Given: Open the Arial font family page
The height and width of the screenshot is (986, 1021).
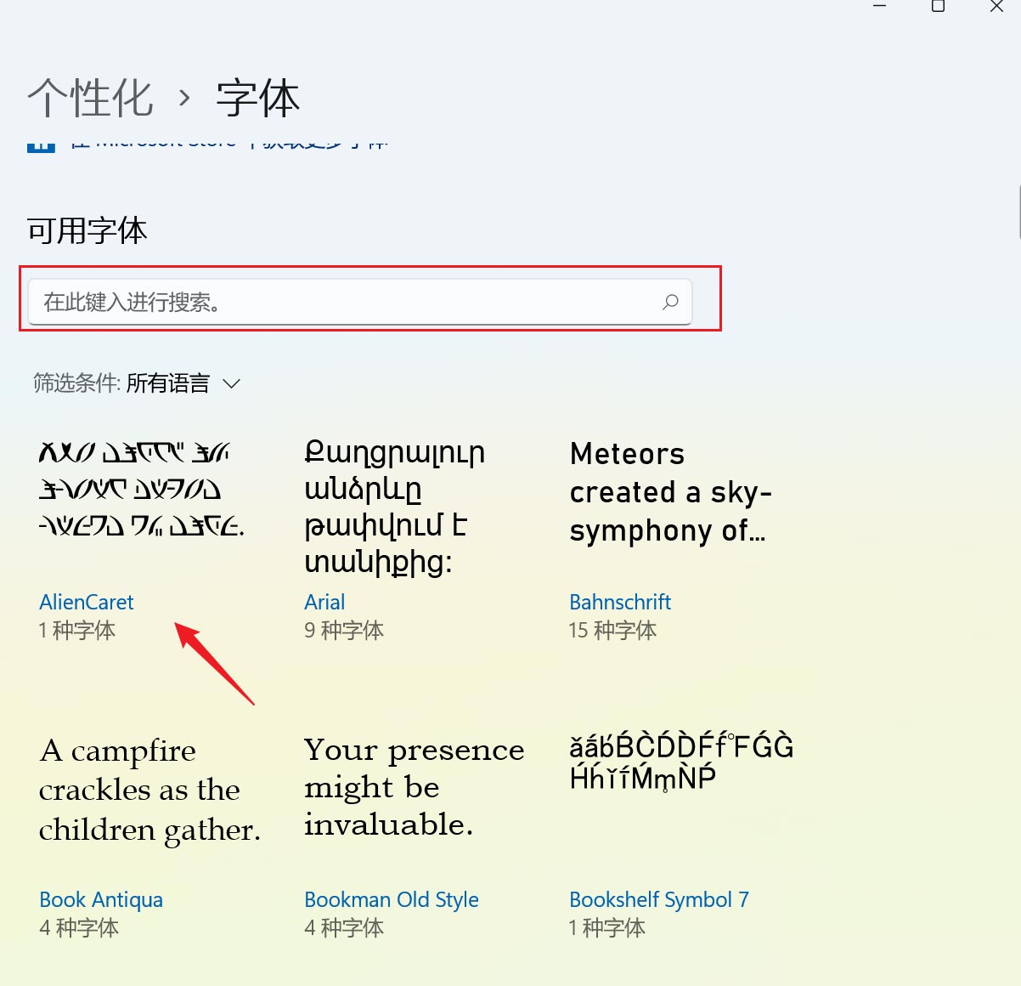Looking at the screenshot, I should (x=324, y=602).
